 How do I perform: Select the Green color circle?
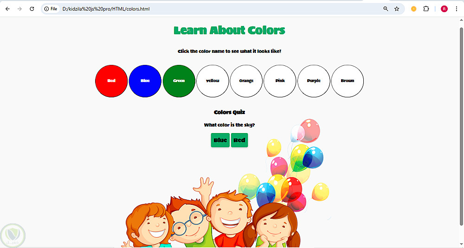coord(179,81)
